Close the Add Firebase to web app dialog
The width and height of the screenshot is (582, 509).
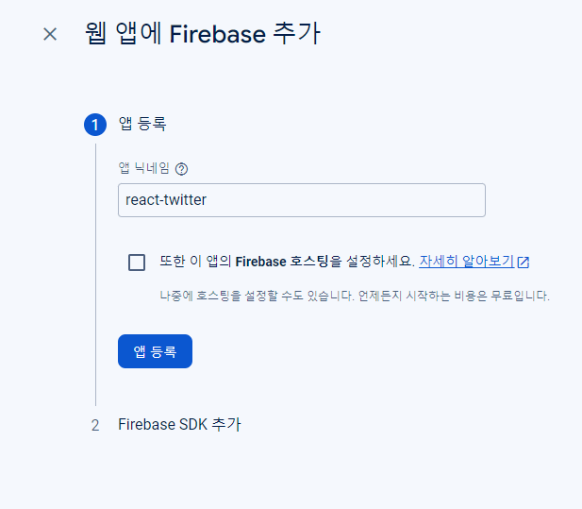(50, 34)
